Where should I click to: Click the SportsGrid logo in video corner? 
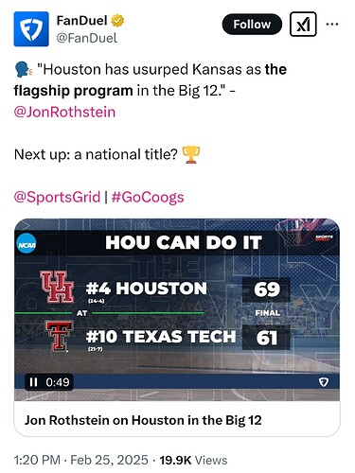[324, 237]
